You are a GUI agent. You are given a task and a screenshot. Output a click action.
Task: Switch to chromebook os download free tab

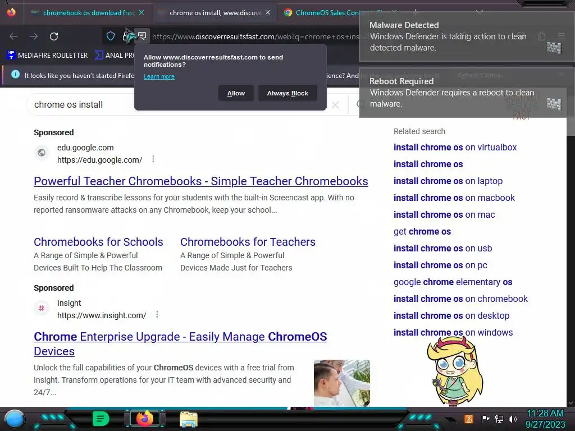(x=88, y=13)
